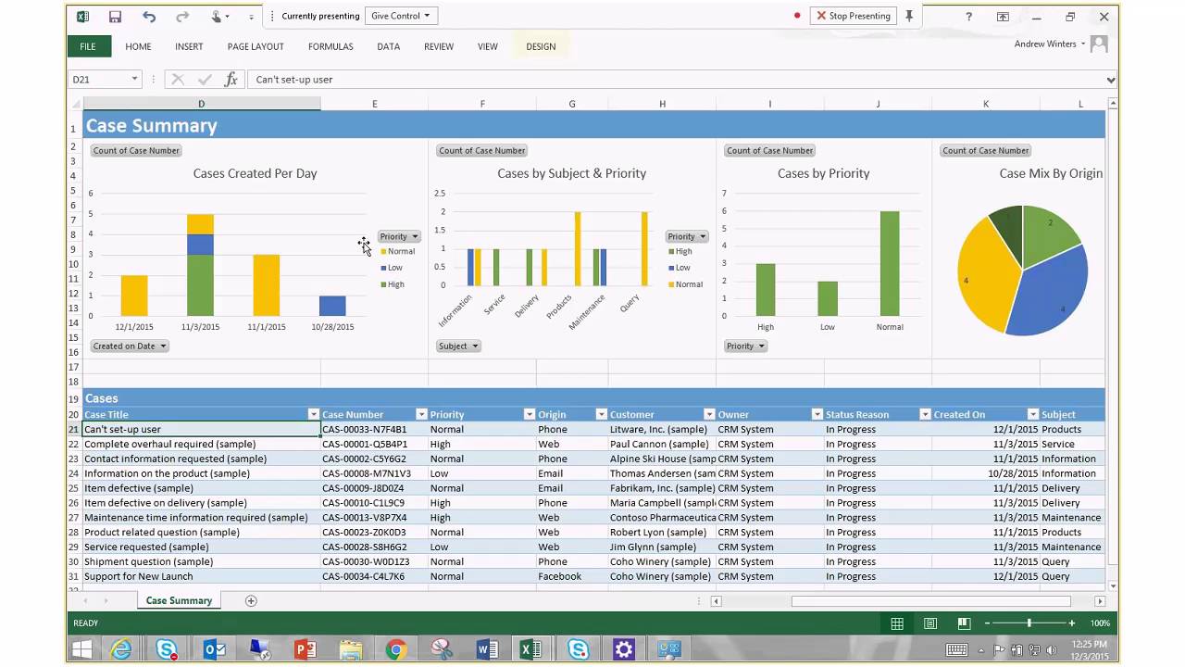1185x667 pixels.
Task: Click the green Normal bar in Cases by Priority
Action: 890,264
